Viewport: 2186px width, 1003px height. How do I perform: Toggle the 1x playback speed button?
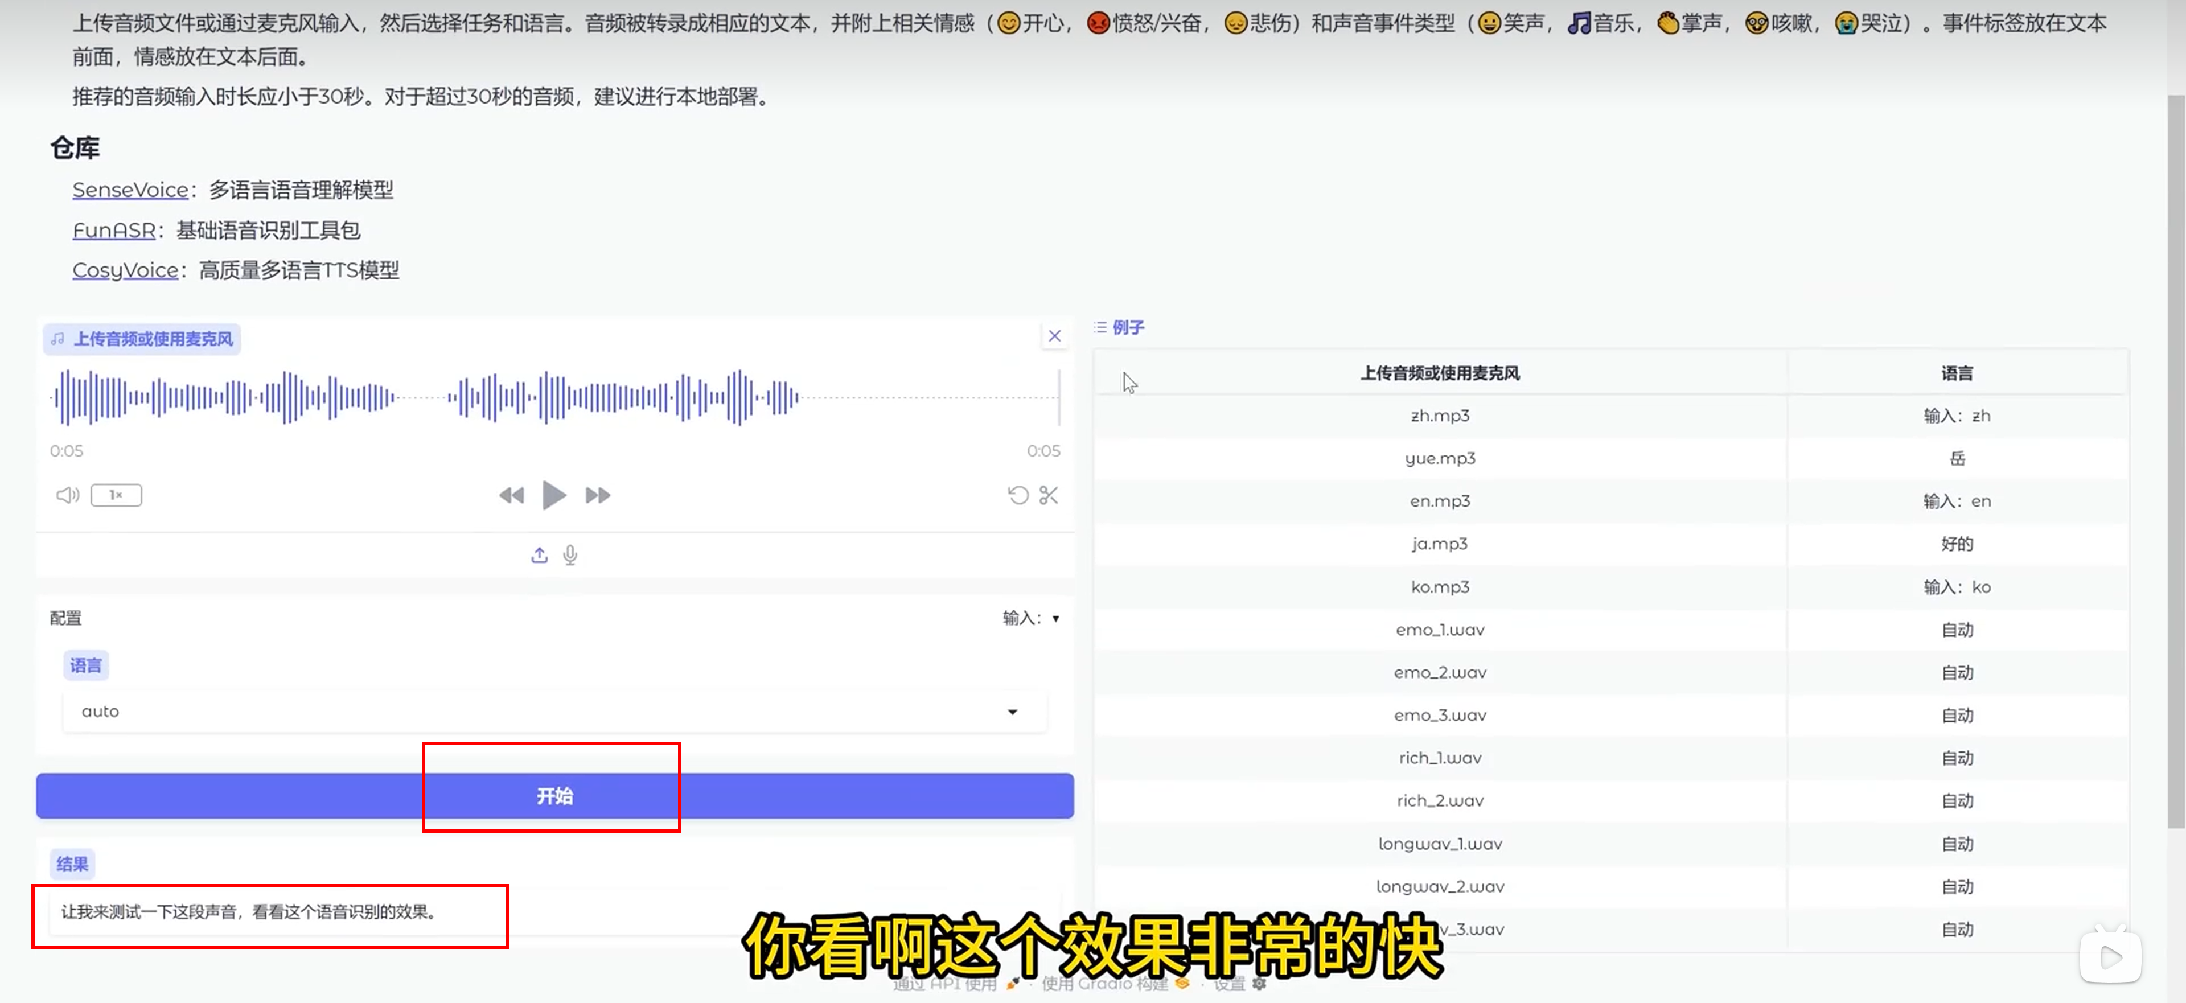click(x=116, y=495)
